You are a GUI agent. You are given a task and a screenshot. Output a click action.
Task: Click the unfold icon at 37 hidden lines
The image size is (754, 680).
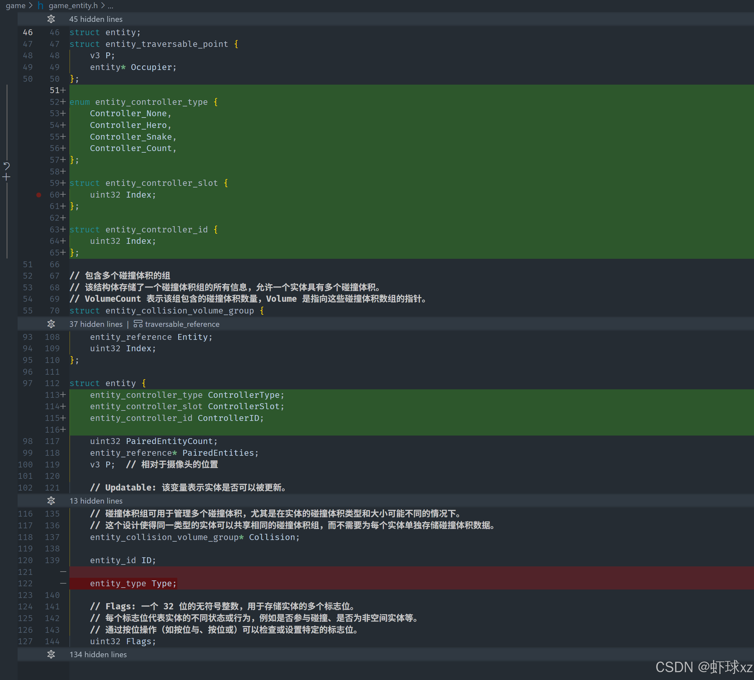pos(51,324)
